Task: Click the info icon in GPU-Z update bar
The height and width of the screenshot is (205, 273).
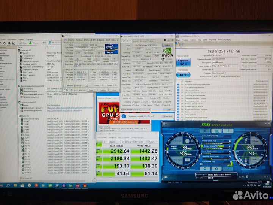Action: coord(124,116)
